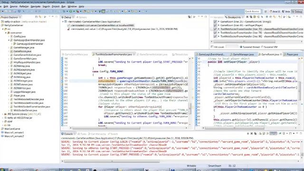Collapse the src folder in Project Explorer
This screenshot has width=304, height=171.
click(3, 29)
